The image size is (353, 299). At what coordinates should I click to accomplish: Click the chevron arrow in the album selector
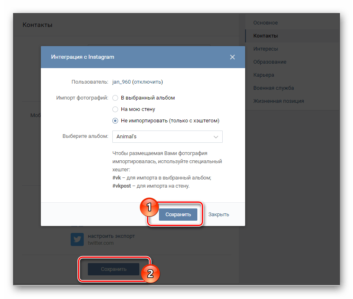tap(216, 137)
